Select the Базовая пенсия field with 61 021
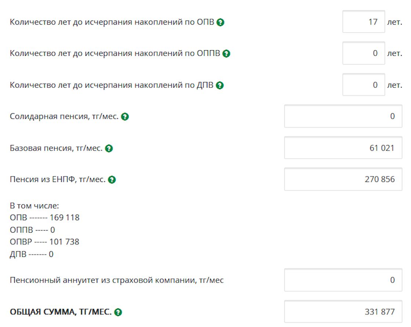This screenshot has width=411, height=327. [343, 148]
